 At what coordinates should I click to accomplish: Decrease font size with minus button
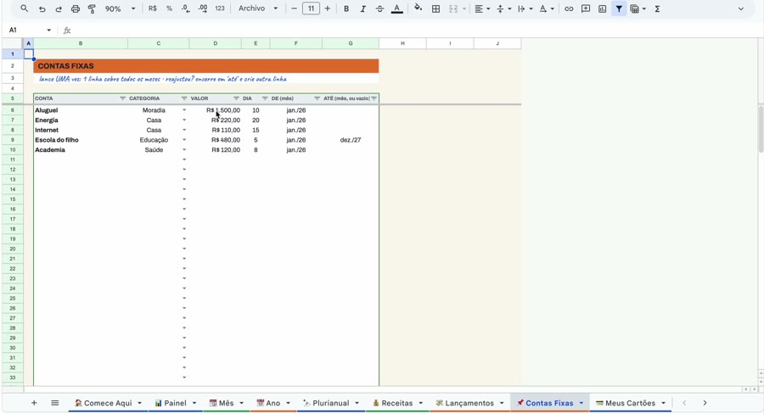(x=294, y=8)
